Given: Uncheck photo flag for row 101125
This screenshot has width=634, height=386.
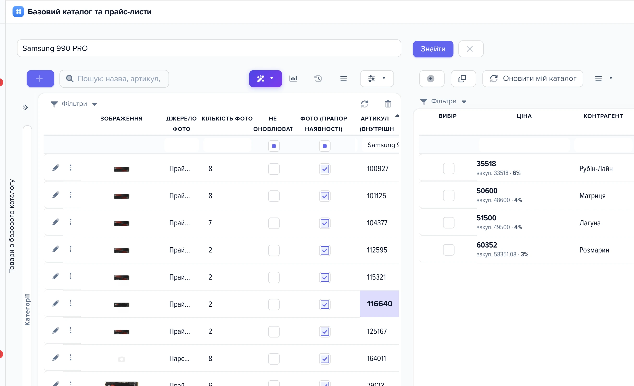Looking at the screenshot, I should pyautogui.click(x=325, y=196).
